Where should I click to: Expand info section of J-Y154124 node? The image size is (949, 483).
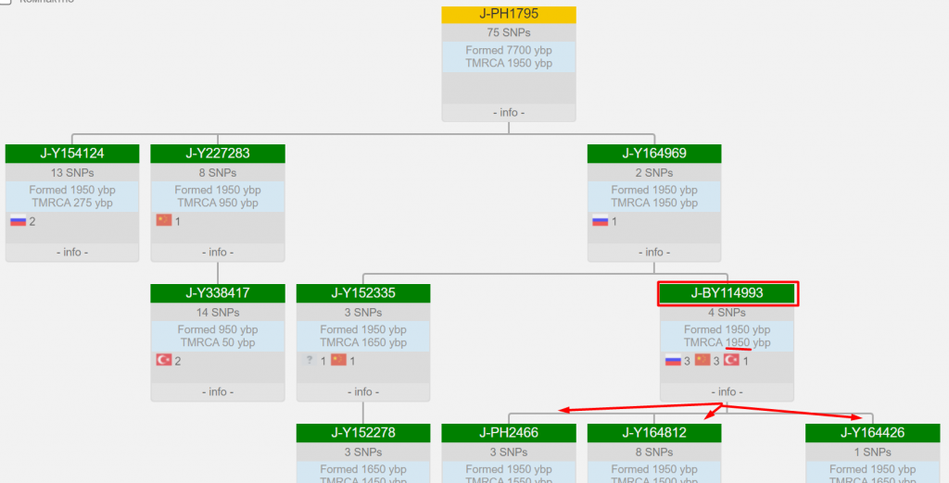[72, 253]
